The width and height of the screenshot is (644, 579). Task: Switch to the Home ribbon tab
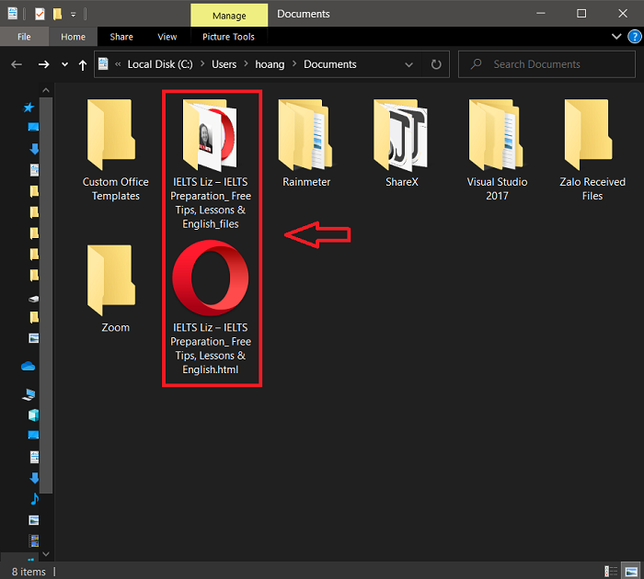73,37
